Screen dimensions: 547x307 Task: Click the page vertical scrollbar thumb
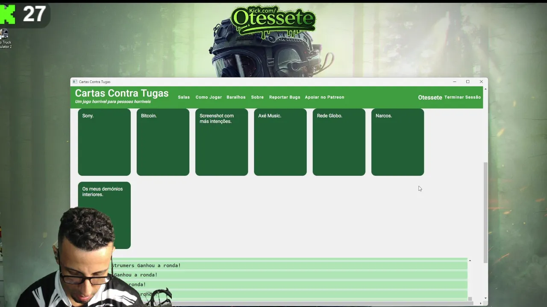485,212
